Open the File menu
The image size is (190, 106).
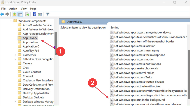[3, 9]
